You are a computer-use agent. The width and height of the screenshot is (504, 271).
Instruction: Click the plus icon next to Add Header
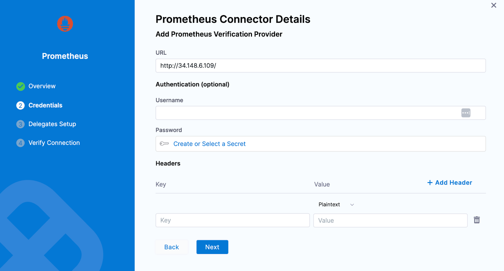tap(430, 182)
